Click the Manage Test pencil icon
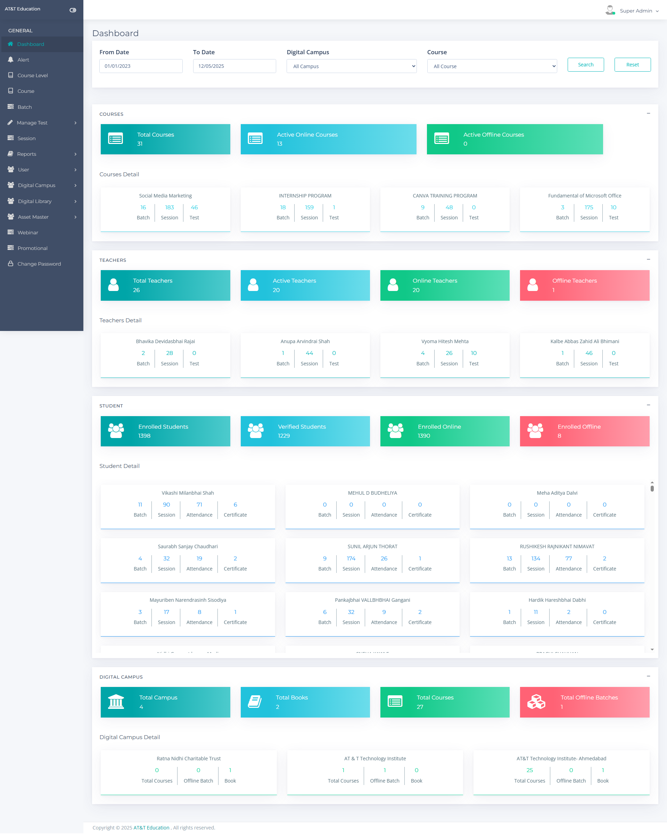Image resolution: width=667 pixels, height=834 pixels. pos(10,123)
